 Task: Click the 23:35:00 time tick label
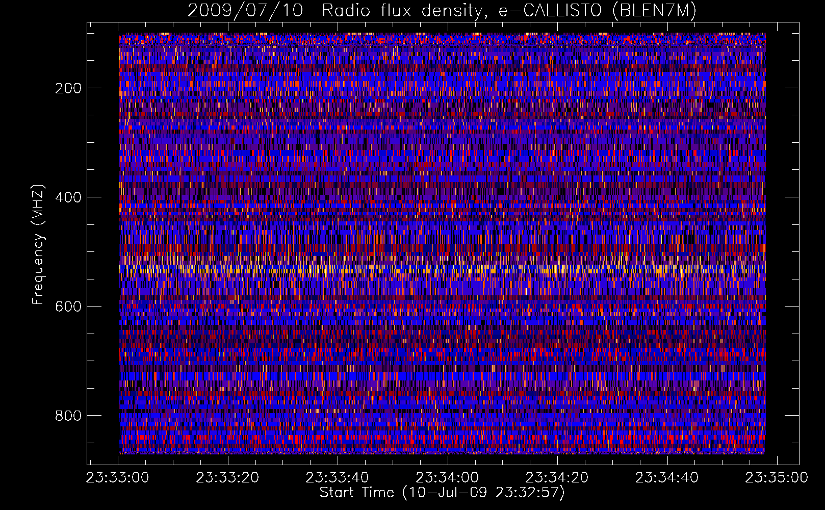[777, 477]
